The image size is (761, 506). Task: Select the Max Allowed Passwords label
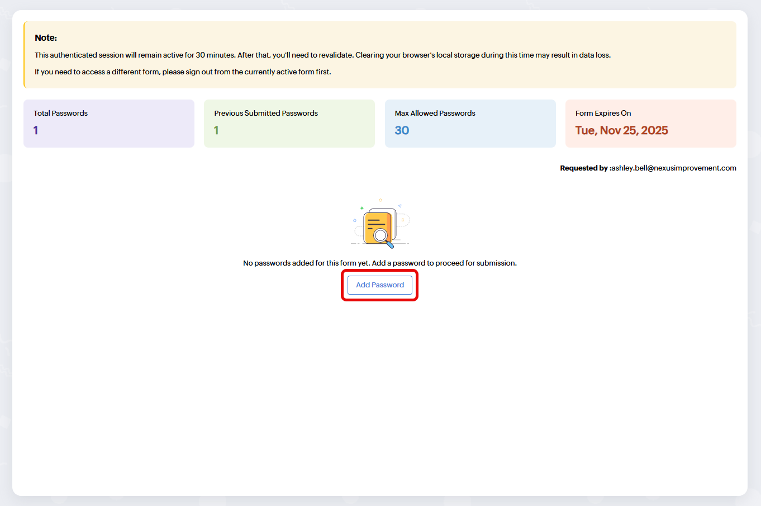[435, 113]
